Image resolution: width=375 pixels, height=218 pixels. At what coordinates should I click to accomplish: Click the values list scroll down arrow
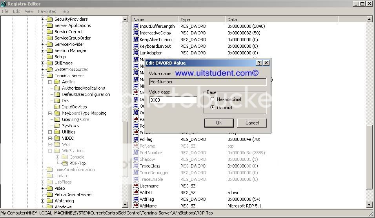click(369, 205)
